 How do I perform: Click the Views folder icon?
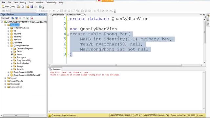[14, 54]
